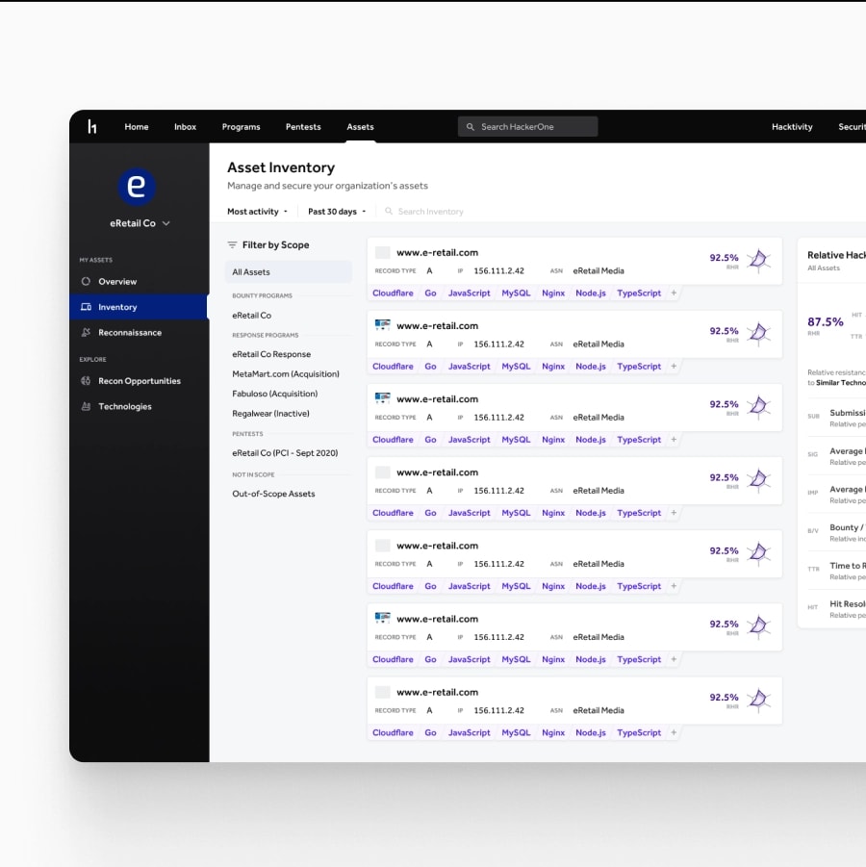This screenshot has height=867, width=866.
Task: Filter by Regalwear (Inactive)
Action: [x=271, y=414]
